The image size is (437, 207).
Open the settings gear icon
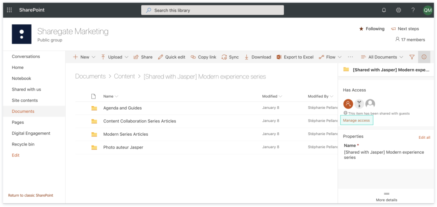pos(398,10)
